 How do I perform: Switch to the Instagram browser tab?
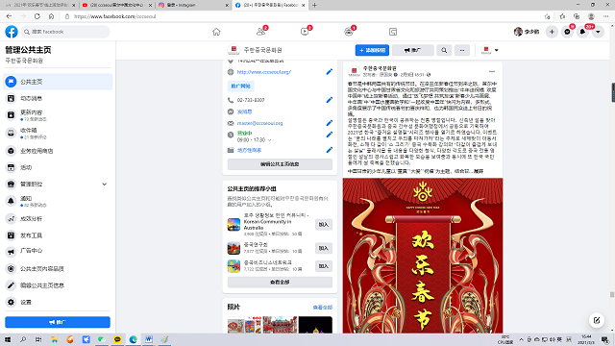pos(193,5)
